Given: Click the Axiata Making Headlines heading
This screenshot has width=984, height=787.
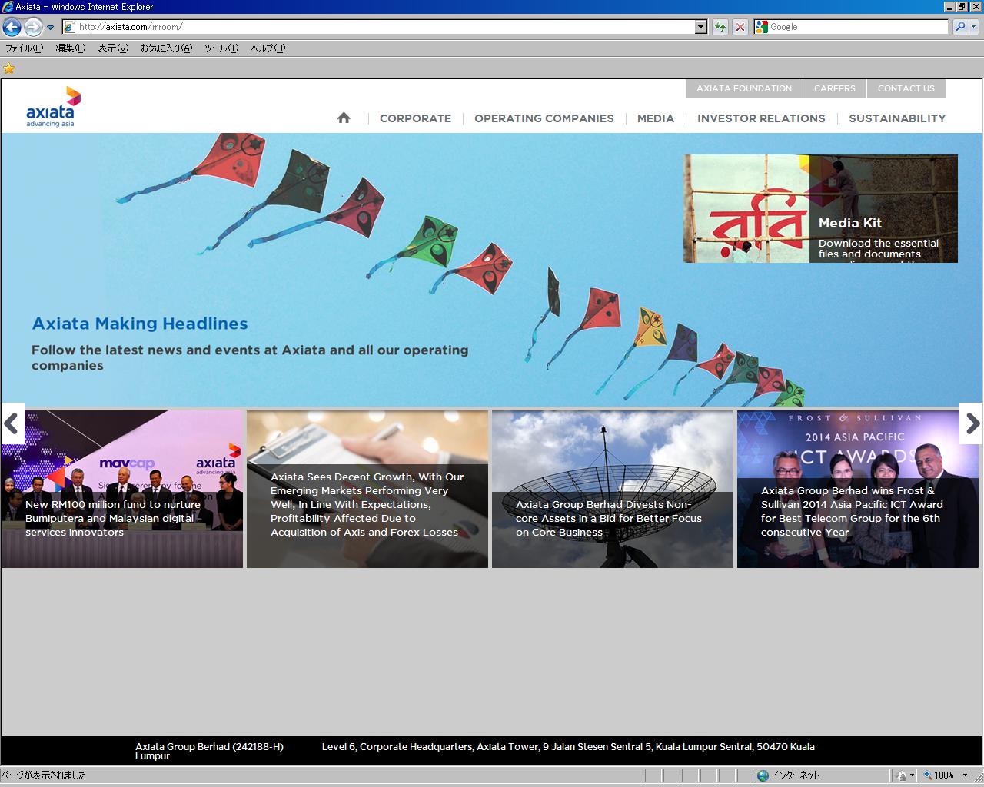Looking at the screenshot, I should (x=140, y=324).
